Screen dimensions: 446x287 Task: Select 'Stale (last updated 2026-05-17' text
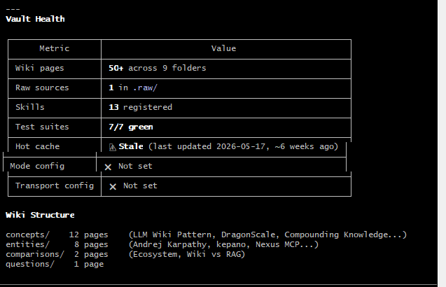(x=192, y=146)
